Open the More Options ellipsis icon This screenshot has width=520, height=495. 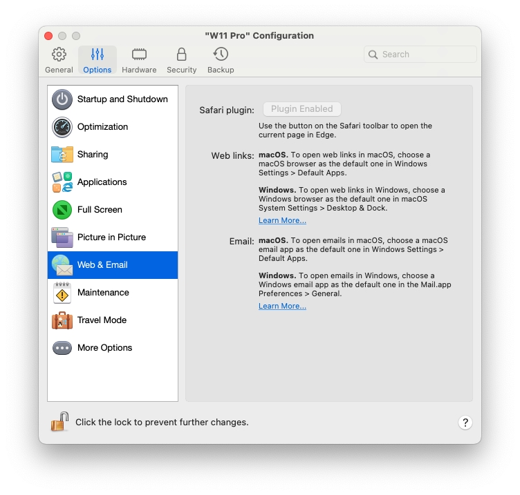pyautogui.click(x=62, y=348)
